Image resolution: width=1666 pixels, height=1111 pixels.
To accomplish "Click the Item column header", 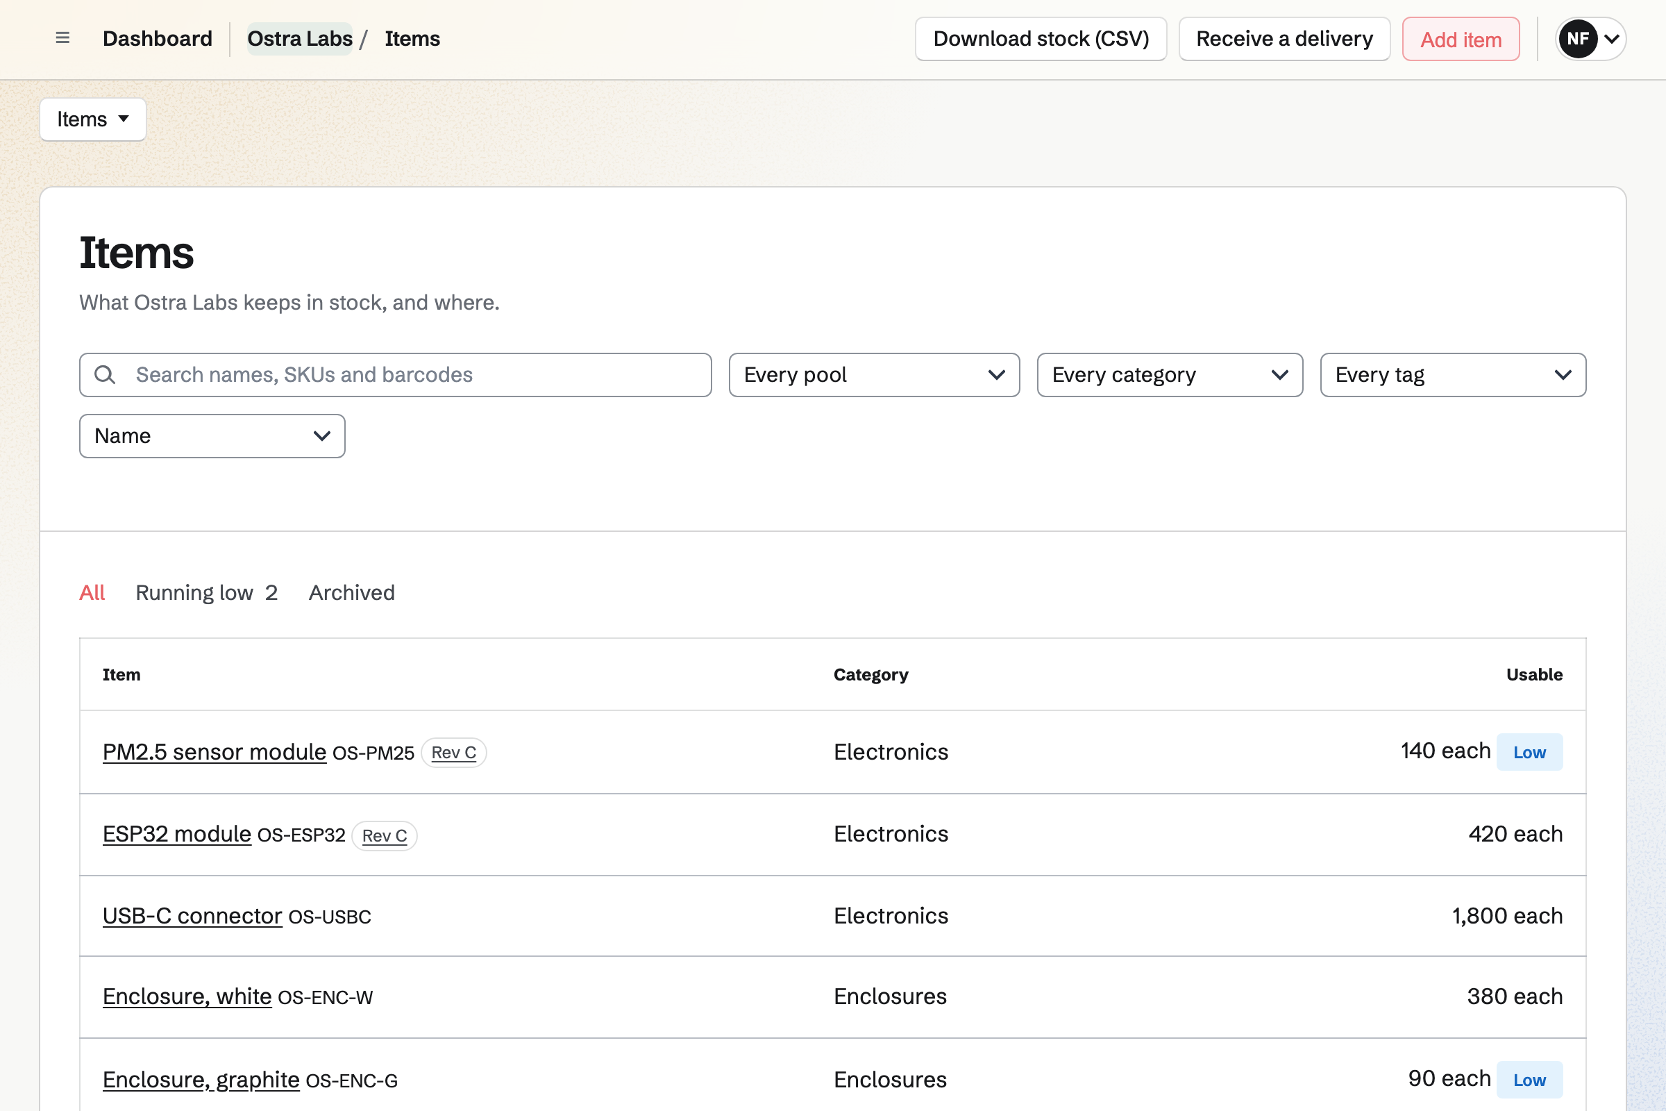I will coord(121,674).
